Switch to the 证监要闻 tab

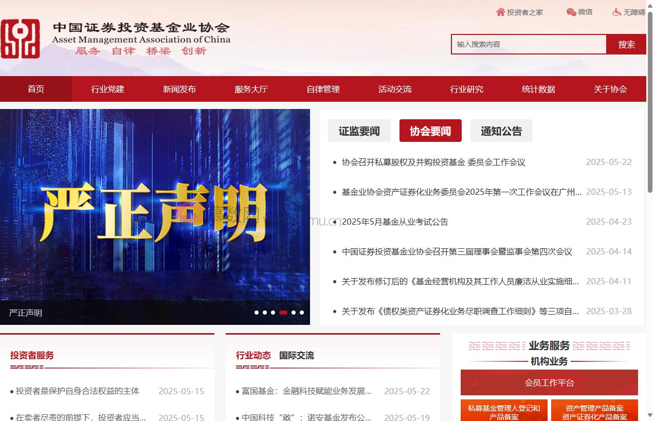click(359, 131)
